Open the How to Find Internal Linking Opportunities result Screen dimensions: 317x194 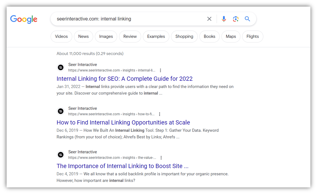(123, 122)
